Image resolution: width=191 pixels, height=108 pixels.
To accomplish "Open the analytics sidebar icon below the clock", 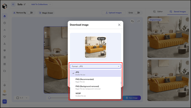I will [x=5, y=30].
